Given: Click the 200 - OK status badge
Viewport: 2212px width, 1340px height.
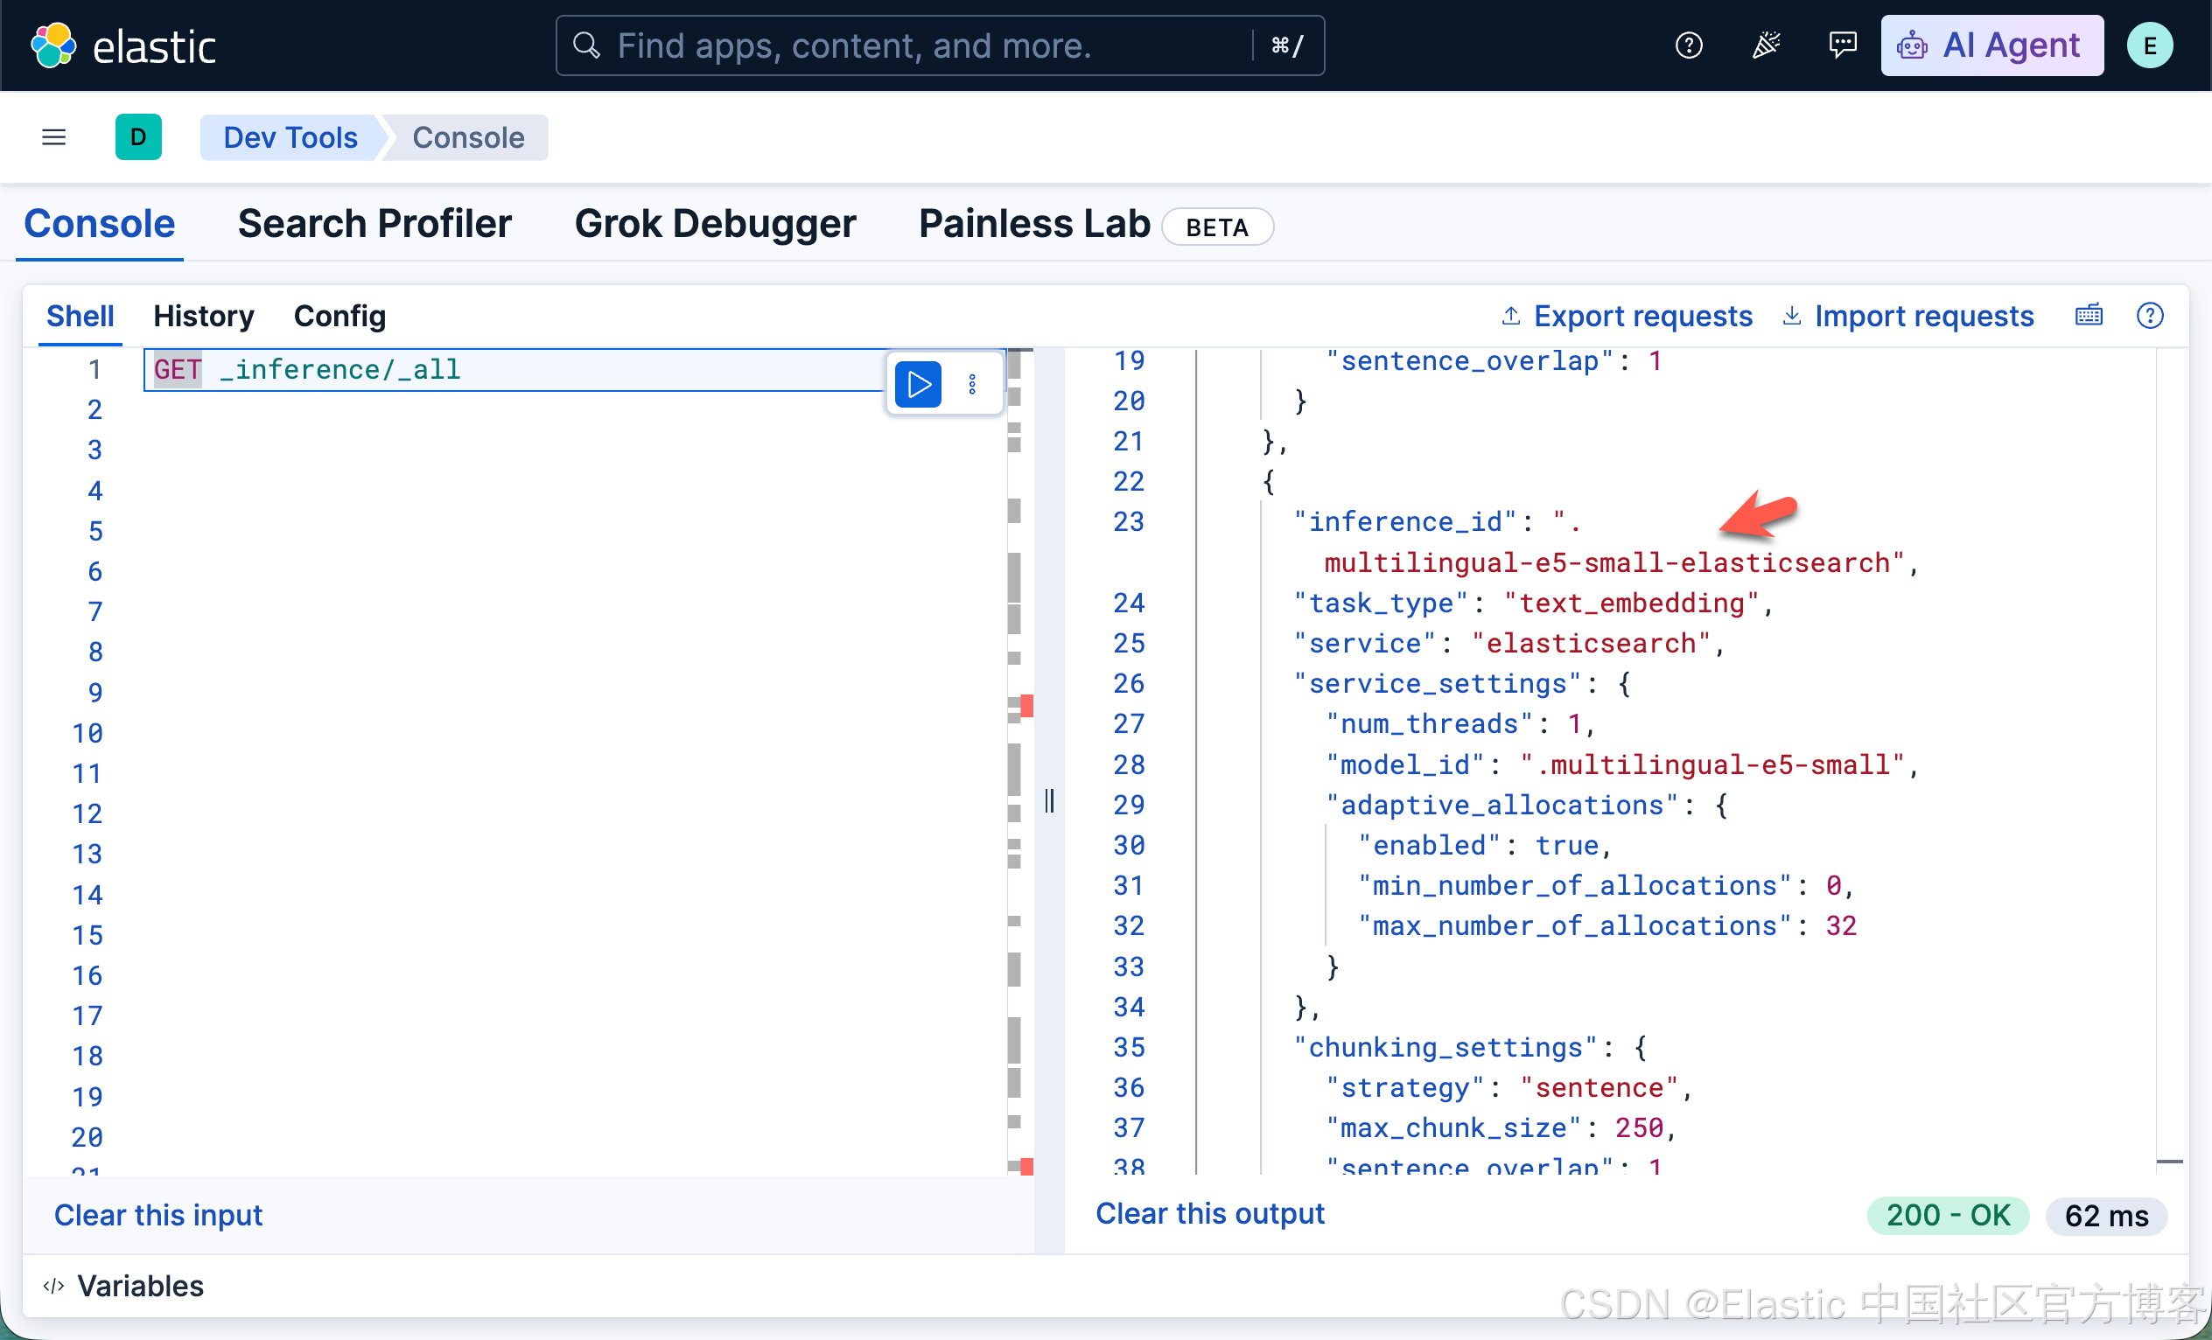Looking at the screenshot, I should (1947, 1215).
